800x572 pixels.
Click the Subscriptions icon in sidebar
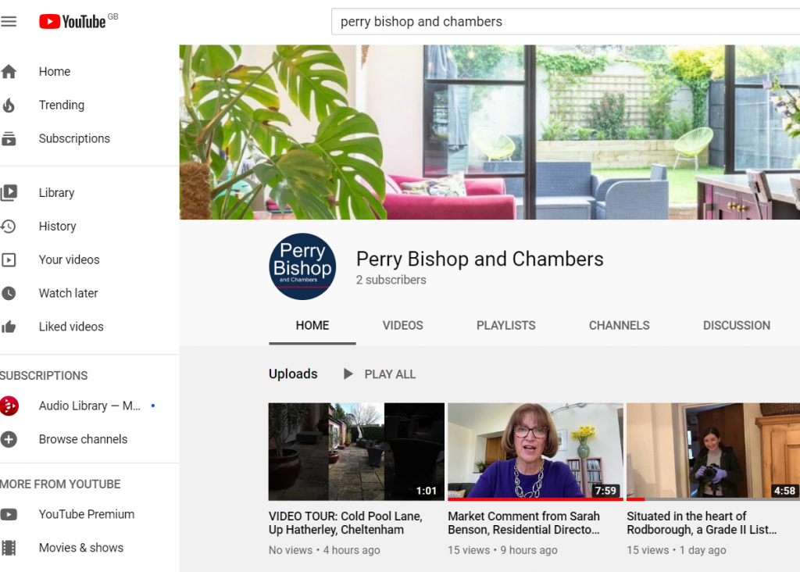tap(9, 139)
